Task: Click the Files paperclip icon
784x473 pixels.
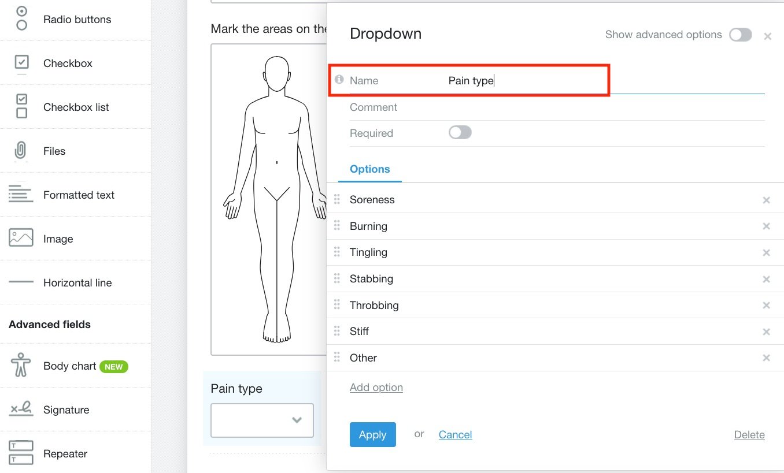Action: [x=21, y=150]
